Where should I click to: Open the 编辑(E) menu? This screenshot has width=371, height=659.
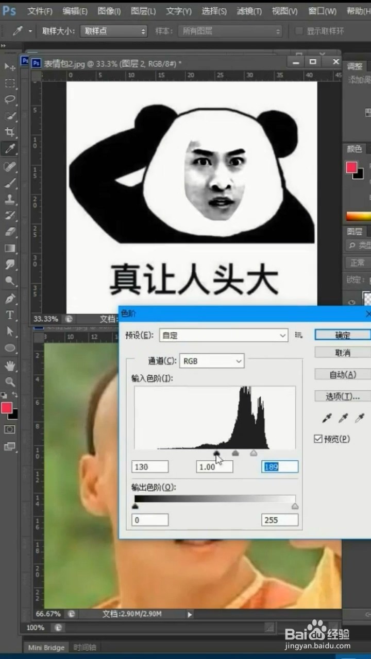75,11
